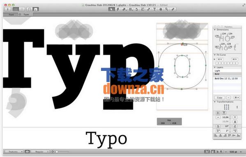Rotate selection counter-clockwise in Transformations
The width and height of the screenshot is (246, 157).
[218, 126]
